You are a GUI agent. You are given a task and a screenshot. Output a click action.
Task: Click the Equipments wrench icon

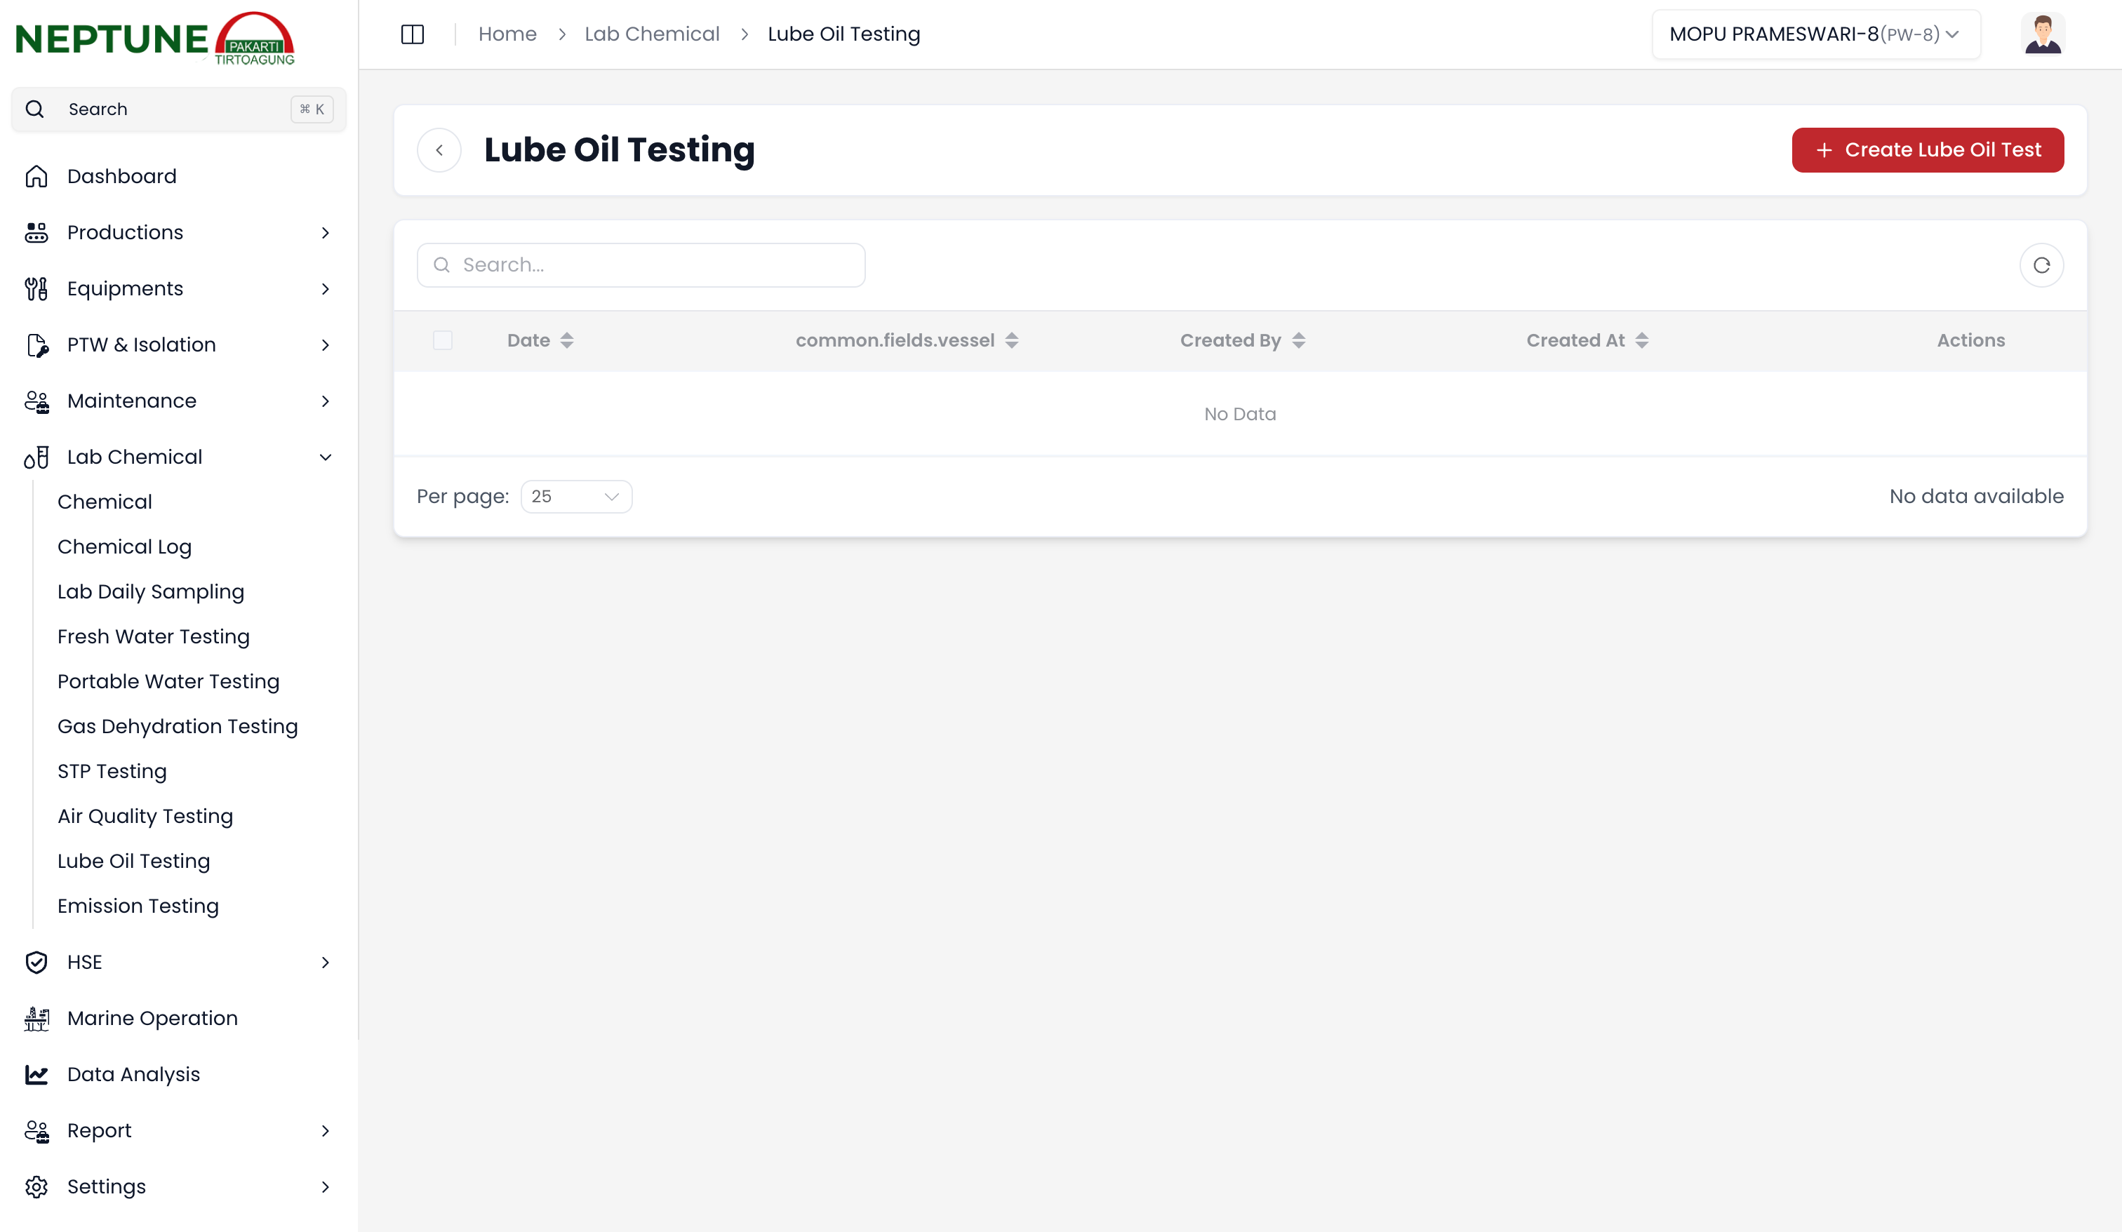36,288
